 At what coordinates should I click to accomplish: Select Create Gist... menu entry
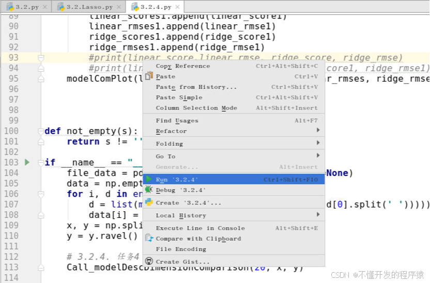(x=234, y=261)
